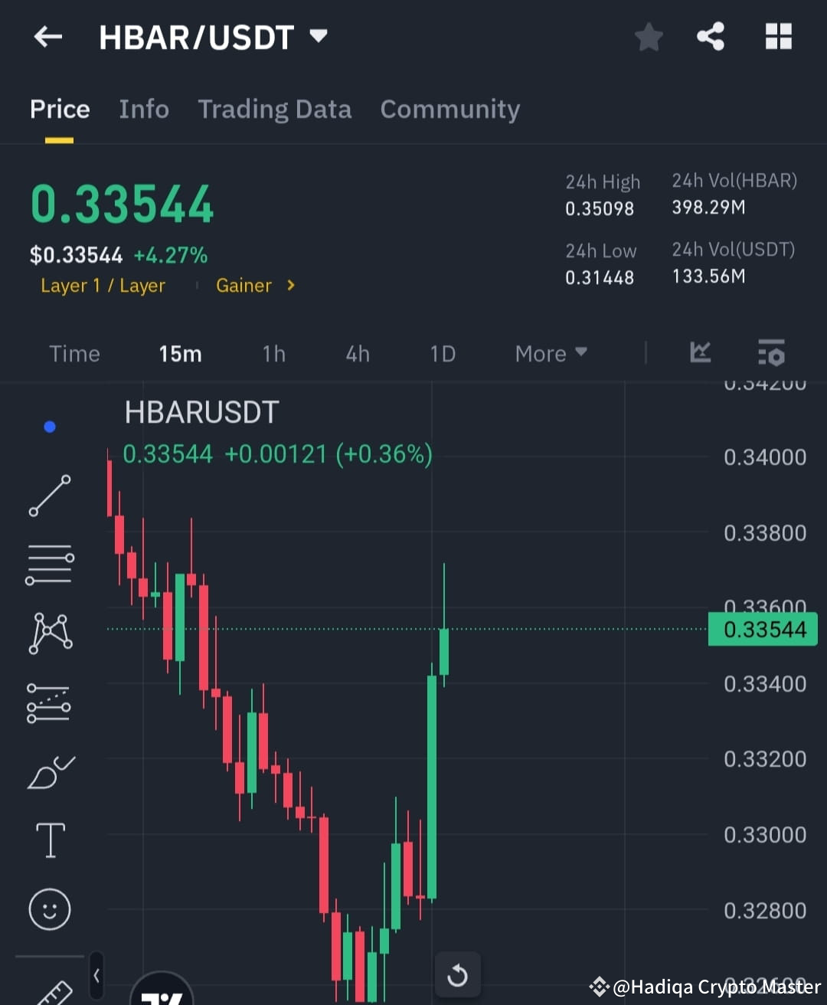
Task: Open the XABCD pattern tool
Action: (x=49, y=633)
